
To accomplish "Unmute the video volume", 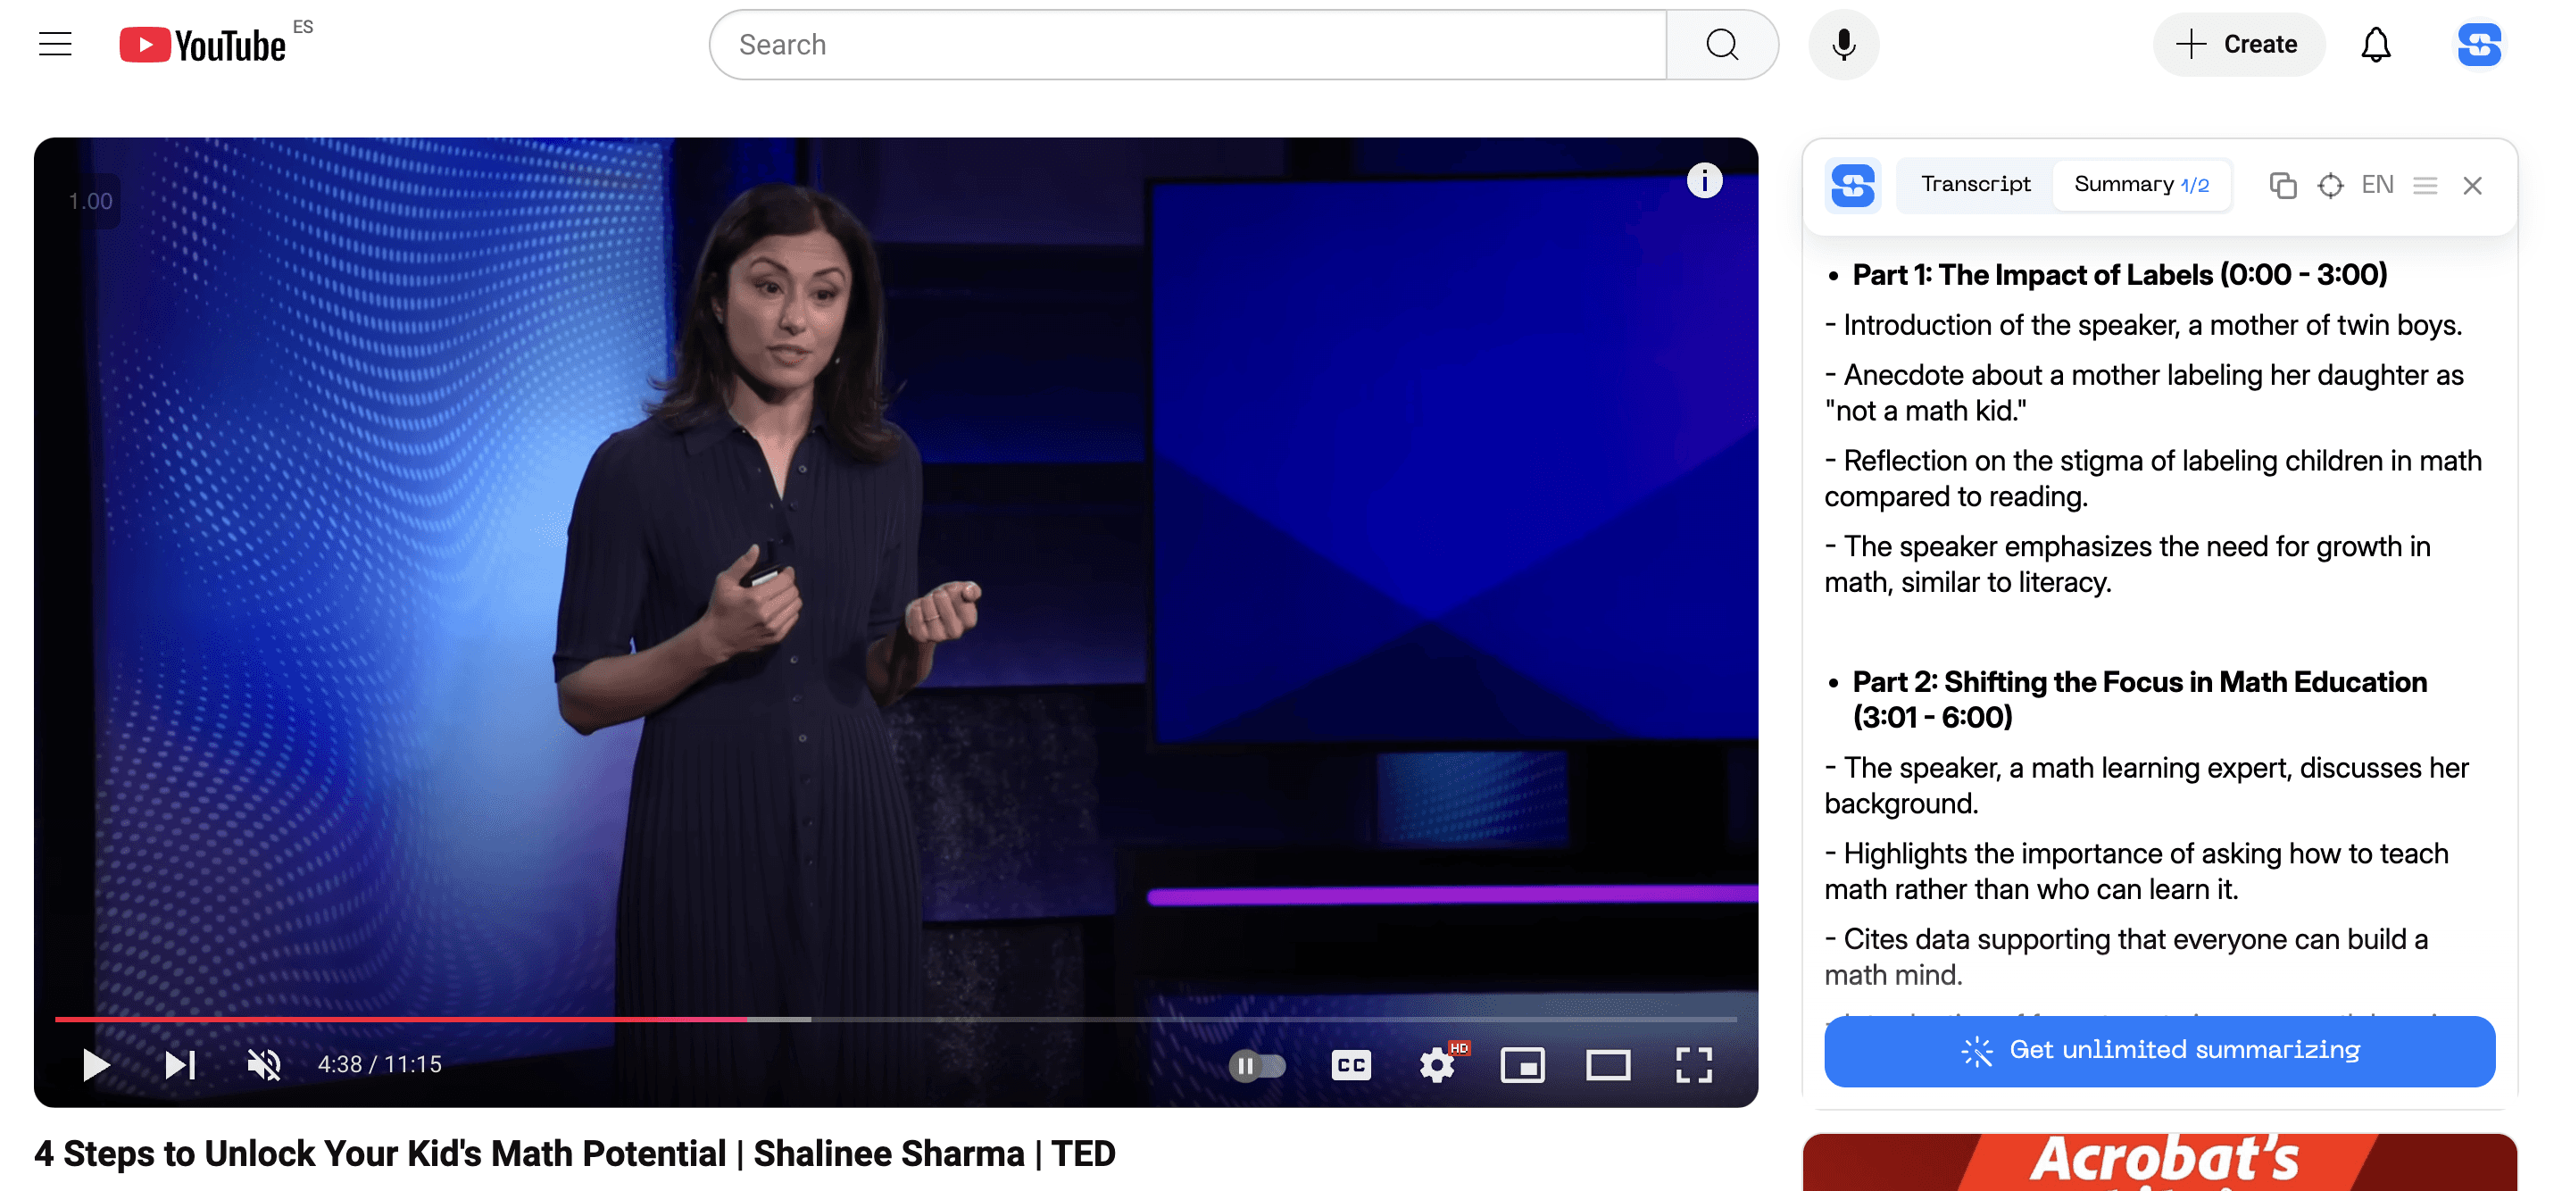I will pos(264,1064).
